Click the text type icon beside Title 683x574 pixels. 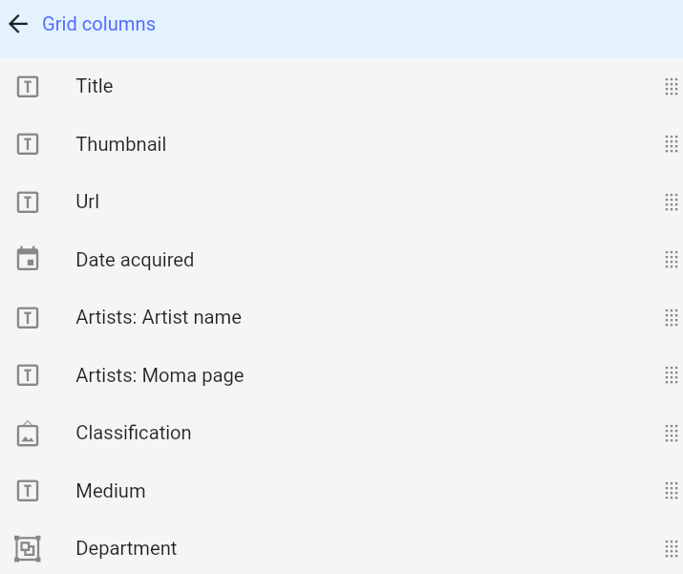28,87
